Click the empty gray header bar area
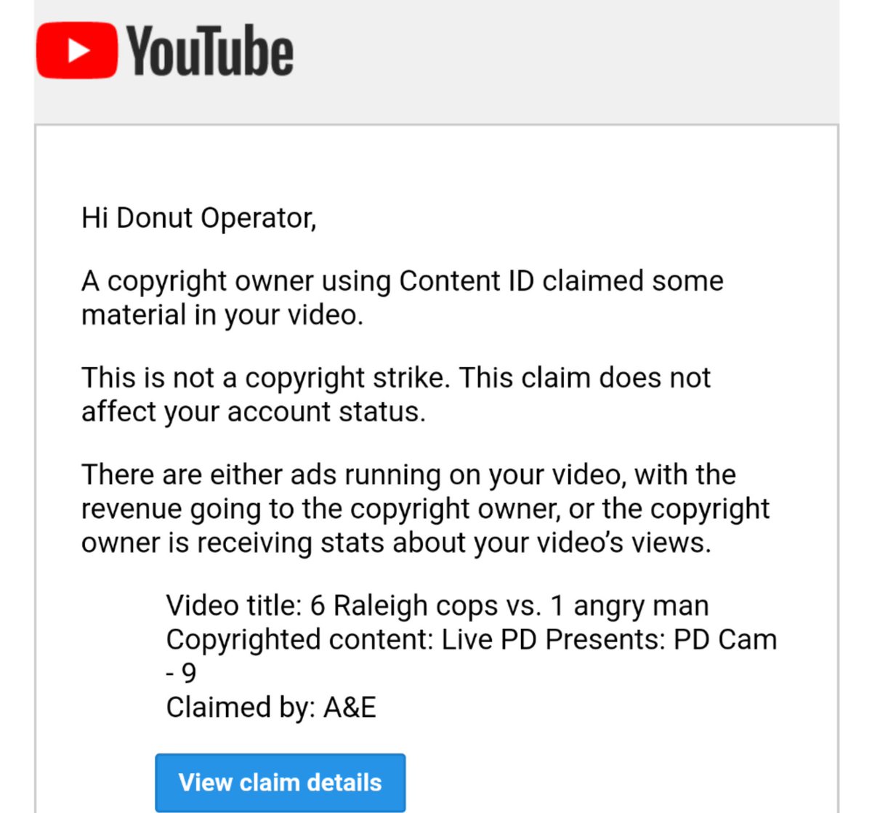The width and height of the screenshot is (872, 813). (567, 62)
